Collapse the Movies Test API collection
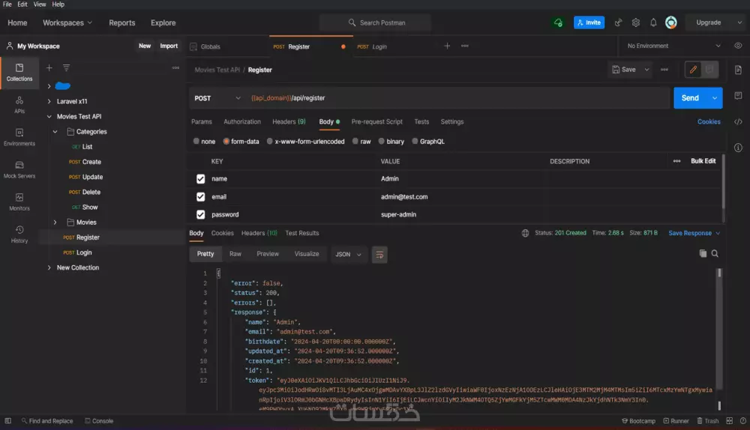The image size is (750, 430). click(x=49, y=117)
